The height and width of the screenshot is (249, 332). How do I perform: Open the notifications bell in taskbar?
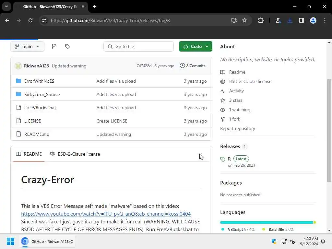(323, 241)
